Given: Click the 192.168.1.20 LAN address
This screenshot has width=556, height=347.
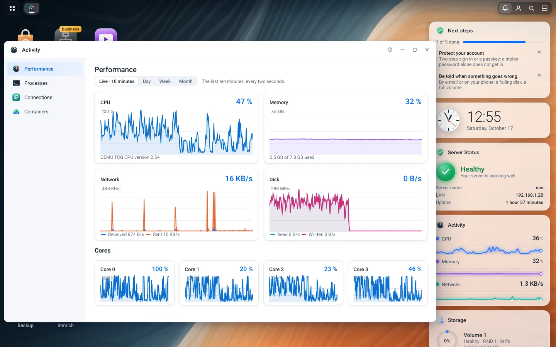Looking at the screenshot, I should coord(529,195).
